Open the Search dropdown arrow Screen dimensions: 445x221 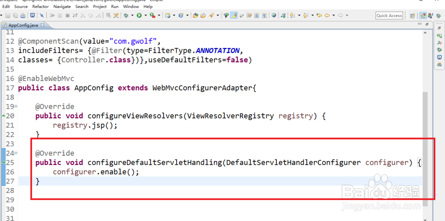point(218,16)
